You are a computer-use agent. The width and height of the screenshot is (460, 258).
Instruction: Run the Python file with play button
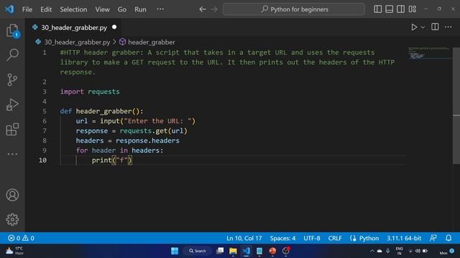(x=414, y=27)
